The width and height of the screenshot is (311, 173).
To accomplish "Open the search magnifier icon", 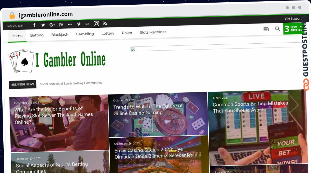I will (278, 29).
